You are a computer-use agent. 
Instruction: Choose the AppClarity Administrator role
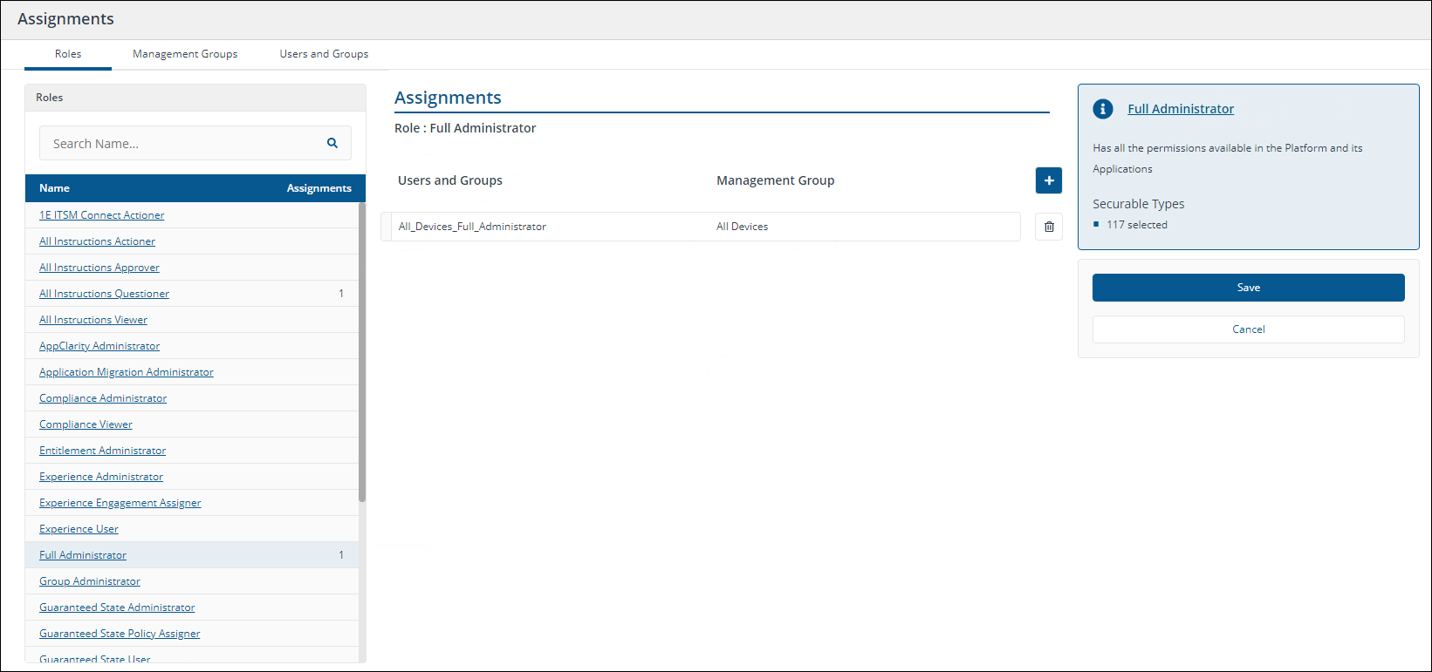(99, 346)
